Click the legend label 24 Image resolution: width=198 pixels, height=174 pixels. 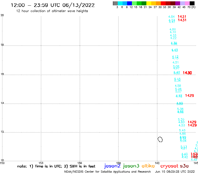click(x=150, y=7)
